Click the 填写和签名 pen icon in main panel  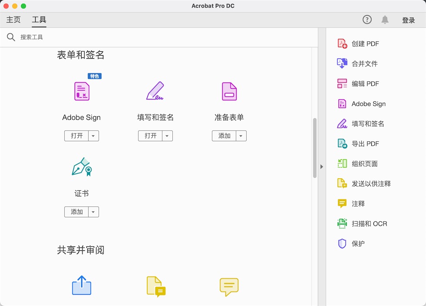click(x=155, y=91)
